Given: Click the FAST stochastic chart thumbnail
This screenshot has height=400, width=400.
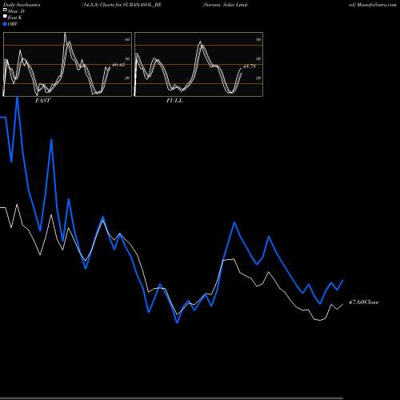Looking at the screenshot, I should [67, 64].
